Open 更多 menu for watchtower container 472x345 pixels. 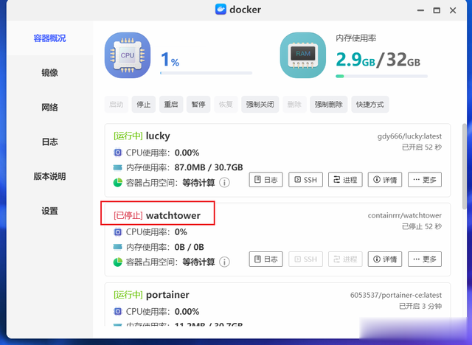coord(425,259)
